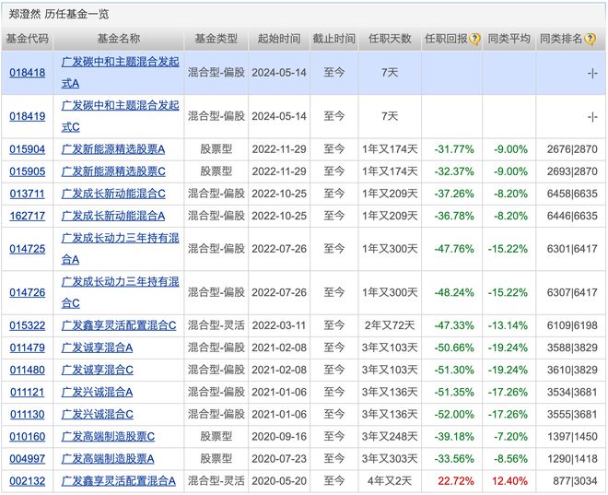Image resolution: width=608 pixels, height=495 pixels.
Task: Open 广发碳中和主题混合发起式A fund link
Action: [120, 73]
